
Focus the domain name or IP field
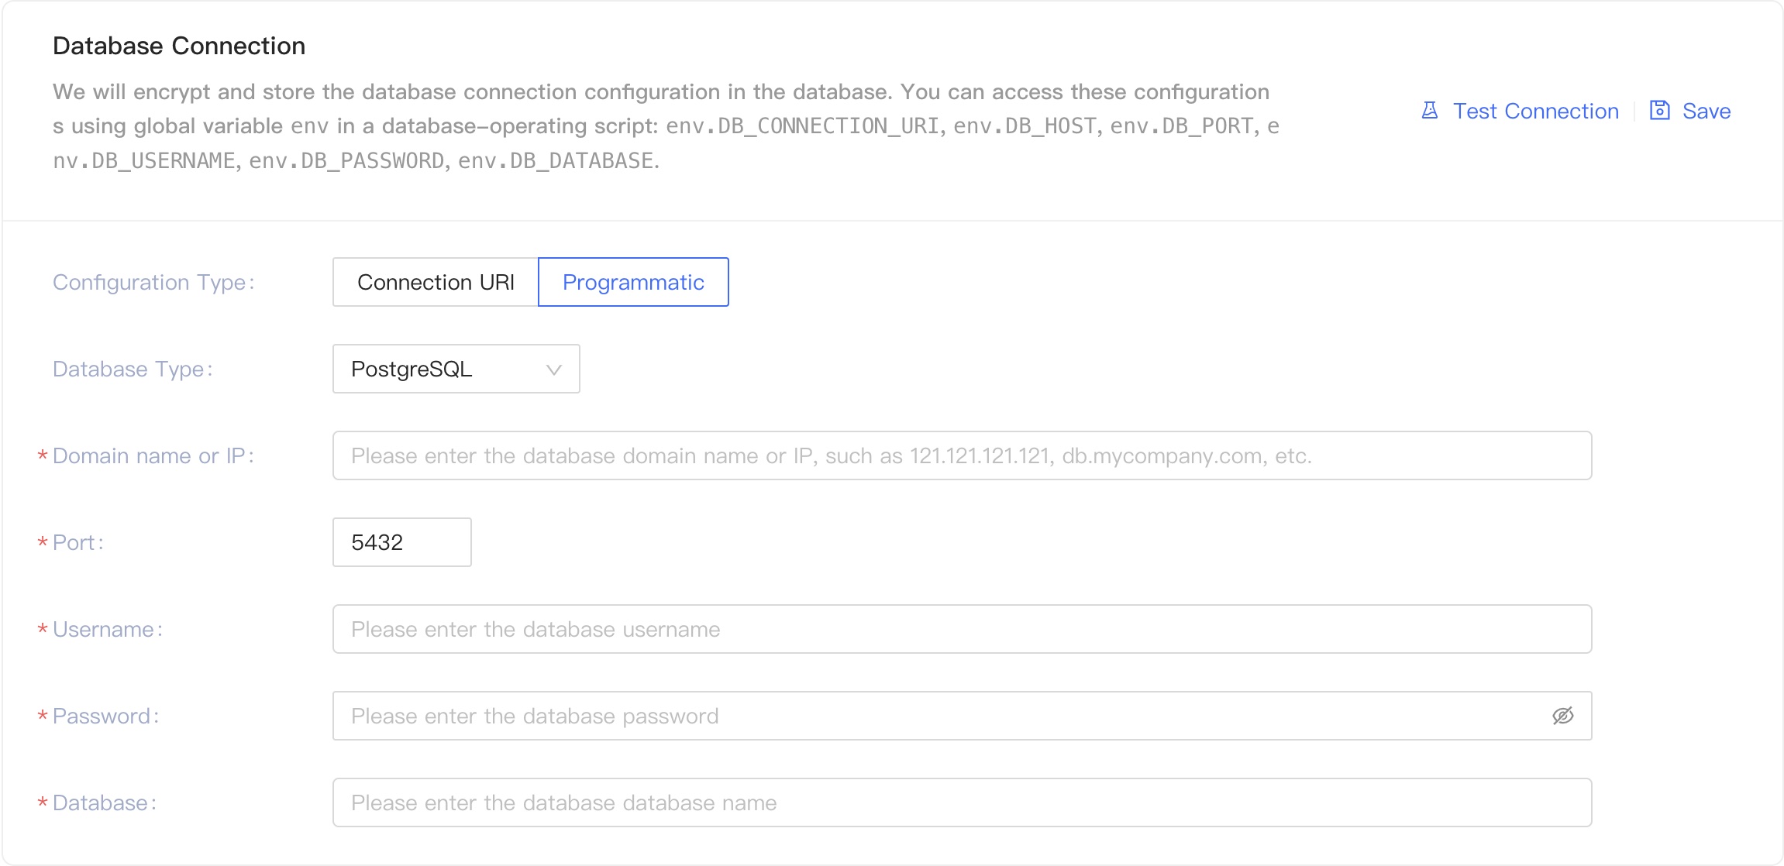[x=962, y=455]
